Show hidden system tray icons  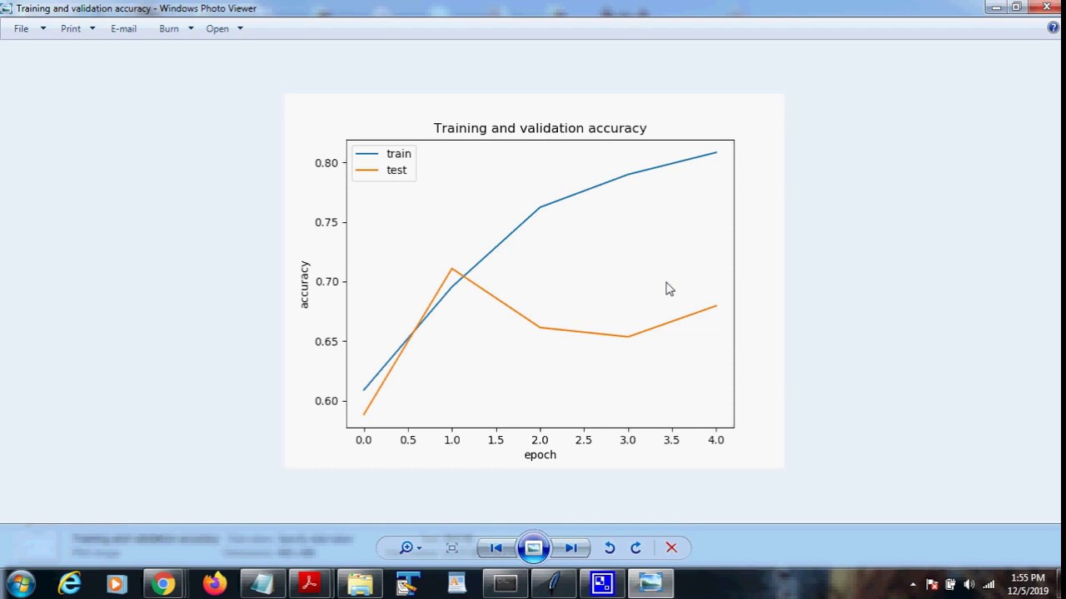[913, 584]
